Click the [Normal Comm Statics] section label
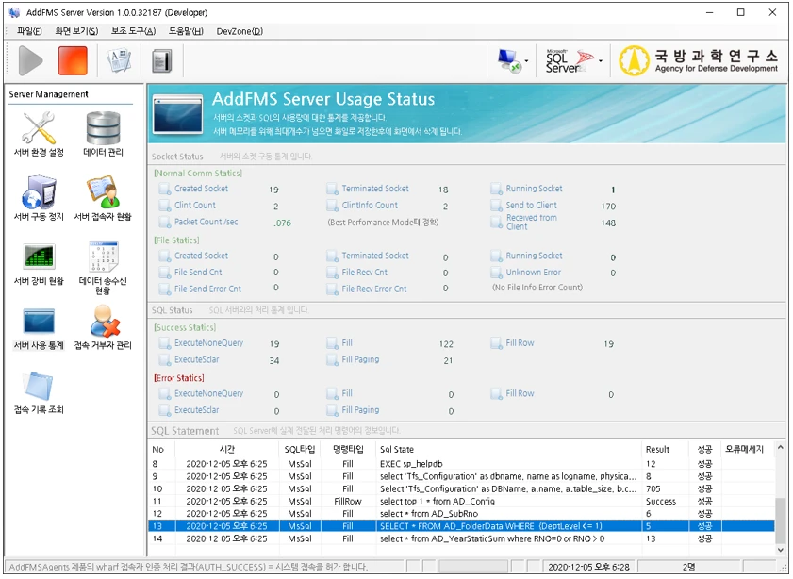 (x=198, y=174)
